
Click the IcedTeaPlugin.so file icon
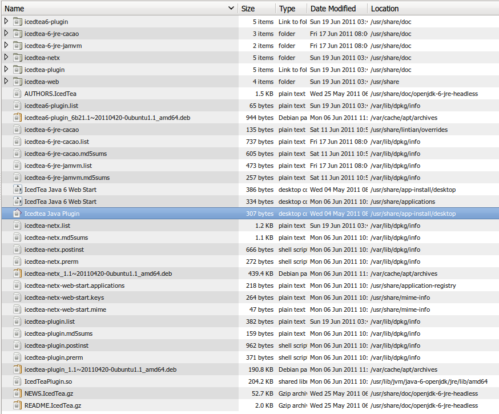click(17, 381)
